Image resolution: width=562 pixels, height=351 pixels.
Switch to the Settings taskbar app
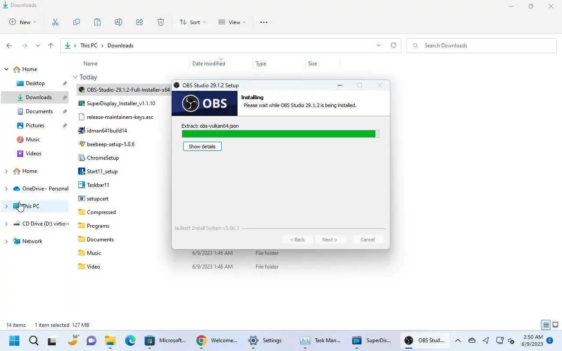[x=266, y=340]
